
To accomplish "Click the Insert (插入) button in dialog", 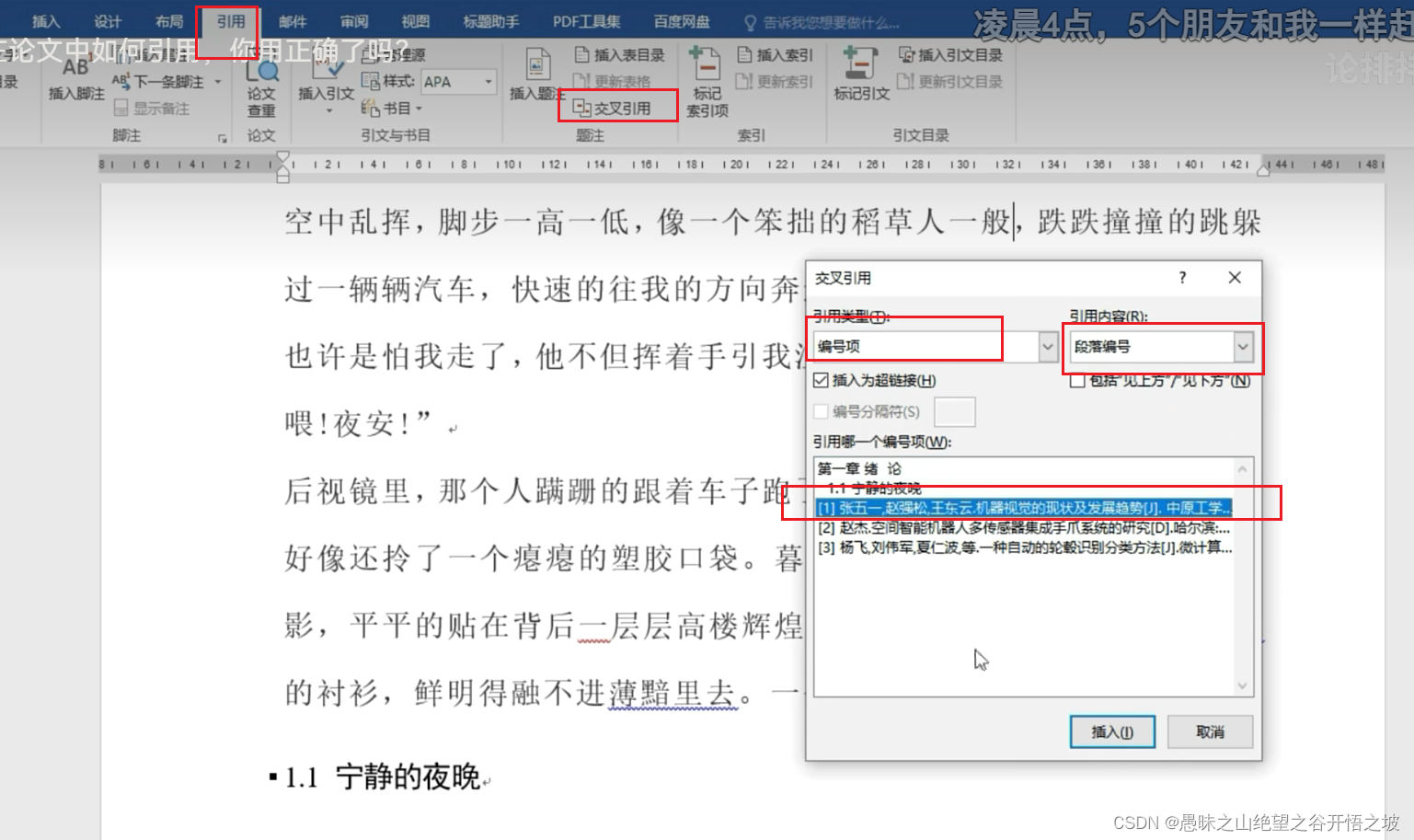I will [x=1112, y=731].
